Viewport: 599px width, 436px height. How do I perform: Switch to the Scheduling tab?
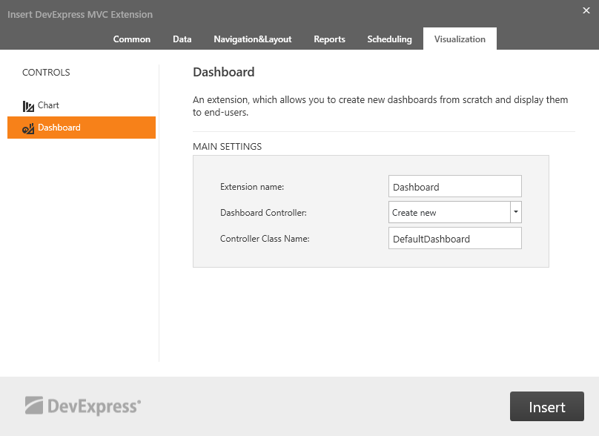click(x=389, y=39)
